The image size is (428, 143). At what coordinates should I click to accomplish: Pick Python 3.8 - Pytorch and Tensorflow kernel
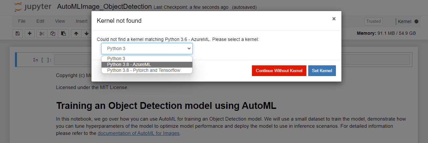[147, 70]
